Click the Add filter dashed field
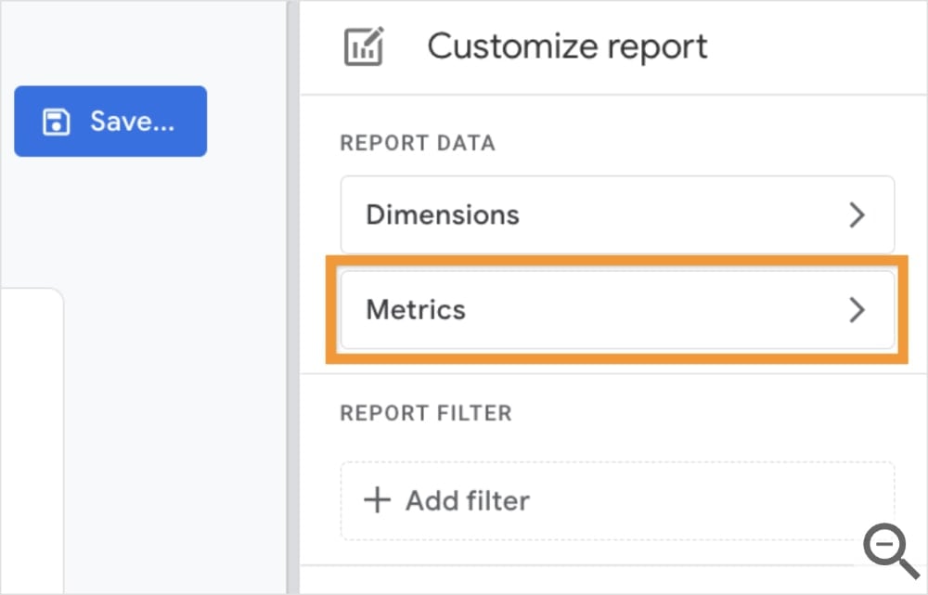Screen dimensions: 928x595 click(x=617, y=500)
